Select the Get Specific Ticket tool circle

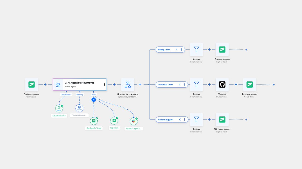[x=94, y=121]
